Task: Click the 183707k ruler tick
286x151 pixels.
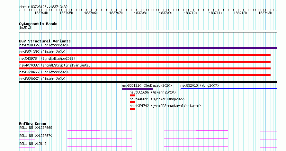Action: 116,13
